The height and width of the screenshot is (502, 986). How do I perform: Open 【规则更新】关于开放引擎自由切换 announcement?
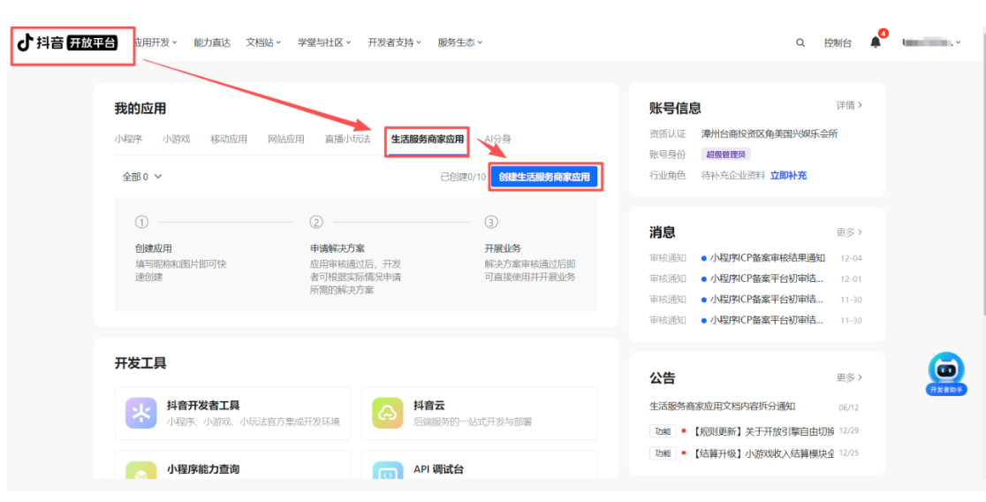[x=763, y=431]
